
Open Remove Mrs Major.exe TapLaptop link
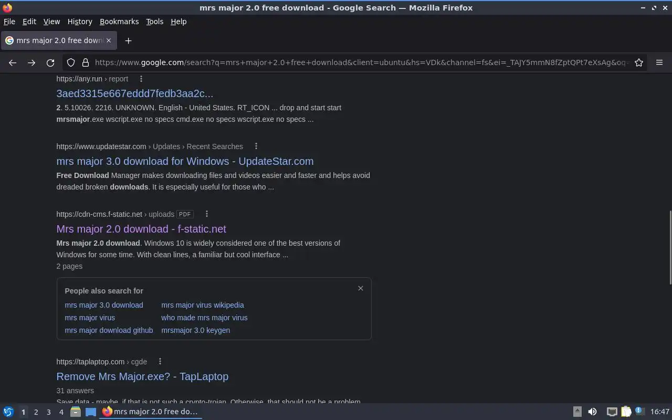tap(142, 376)
